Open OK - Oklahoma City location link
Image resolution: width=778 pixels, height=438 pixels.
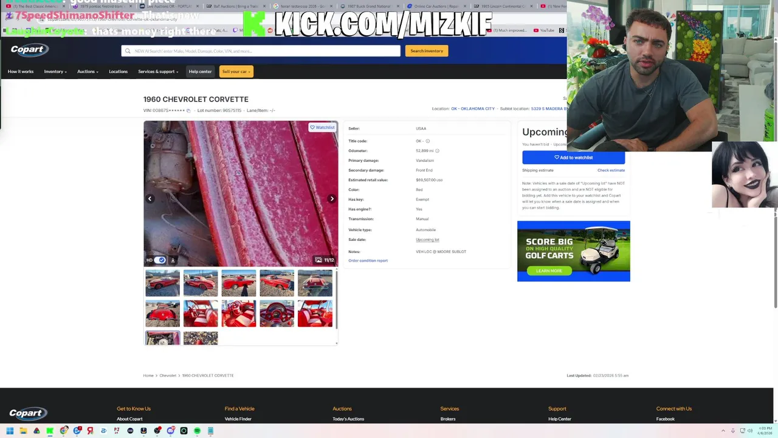coord(473,109)
